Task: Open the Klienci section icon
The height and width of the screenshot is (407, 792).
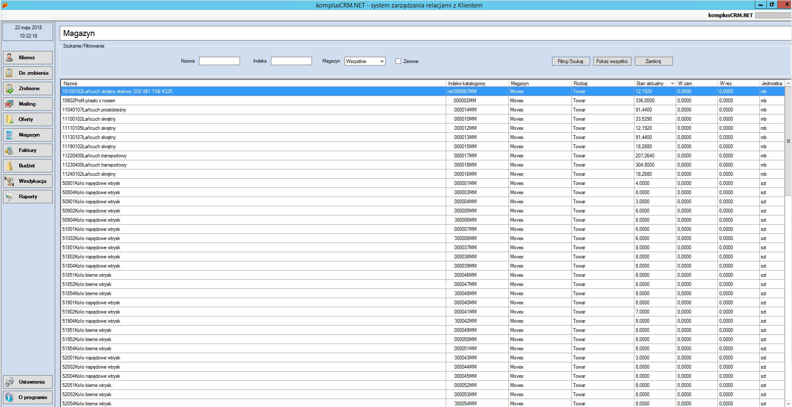Action: point(9,58)
